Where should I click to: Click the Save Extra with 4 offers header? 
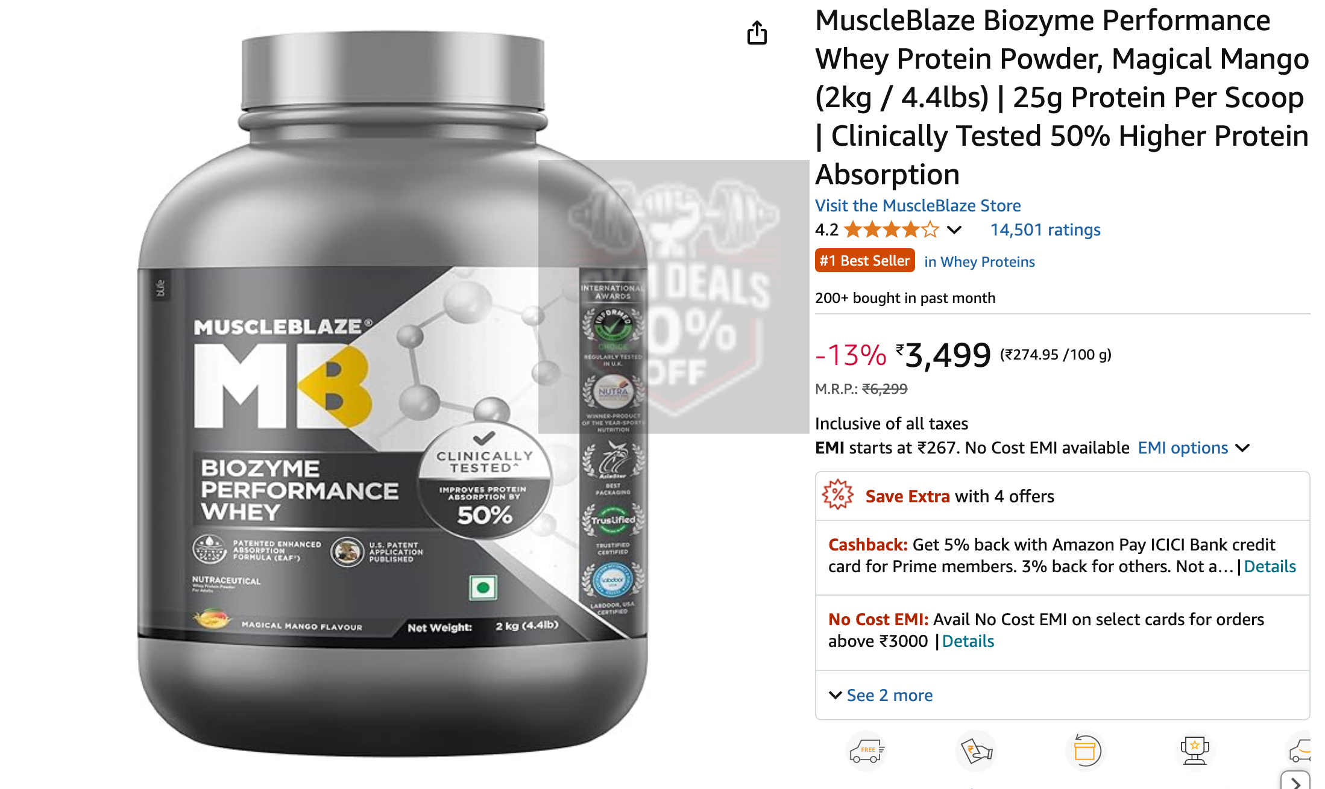(960, 496)
